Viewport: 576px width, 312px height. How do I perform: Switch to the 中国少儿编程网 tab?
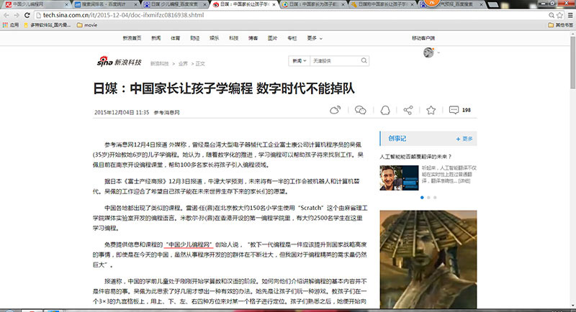click(35, 4)
